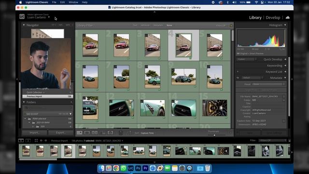Open Notes from the Dock
This screenshot has width=309, height=174.
(175, 168)
